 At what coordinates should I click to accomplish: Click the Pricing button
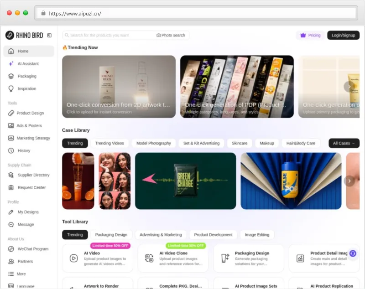point(311,36)
